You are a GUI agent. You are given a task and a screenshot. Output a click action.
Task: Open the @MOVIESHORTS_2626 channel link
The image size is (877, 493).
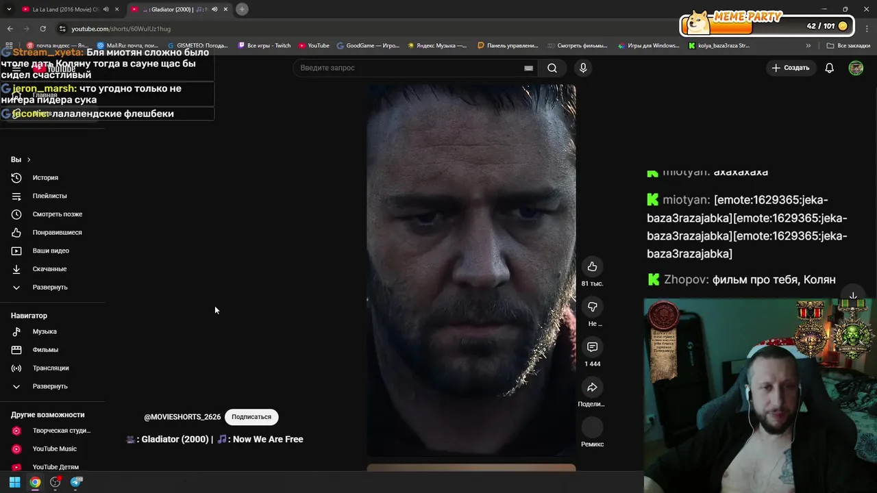point(182,417)
